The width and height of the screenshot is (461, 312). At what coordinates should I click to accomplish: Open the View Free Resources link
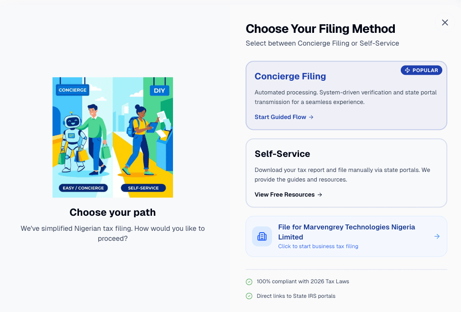pyautogui.click(x=284, y=195)
